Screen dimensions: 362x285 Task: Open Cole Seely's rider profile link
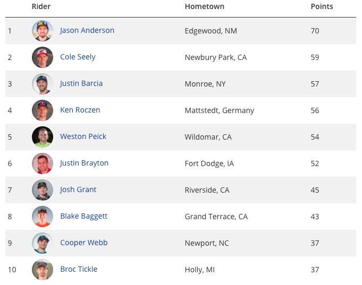tap(78, 57)
